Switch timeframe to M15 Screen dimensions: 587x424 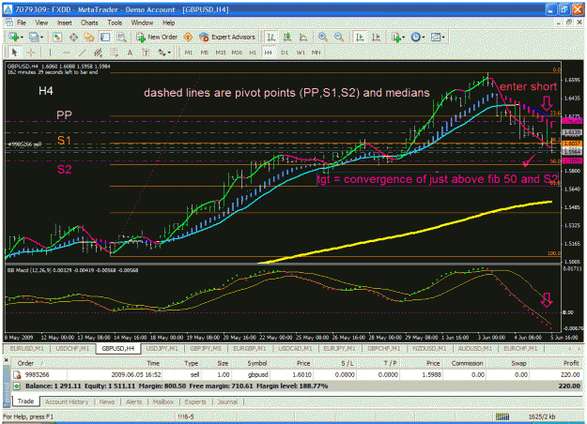click(221, 53)
